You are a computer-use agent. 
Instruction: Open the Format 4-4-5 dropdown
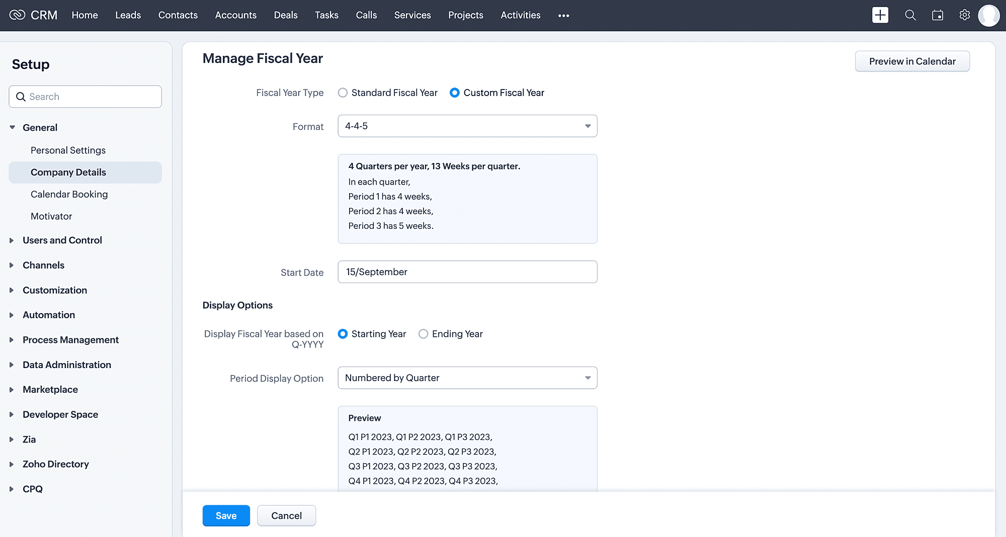[467, 126]
